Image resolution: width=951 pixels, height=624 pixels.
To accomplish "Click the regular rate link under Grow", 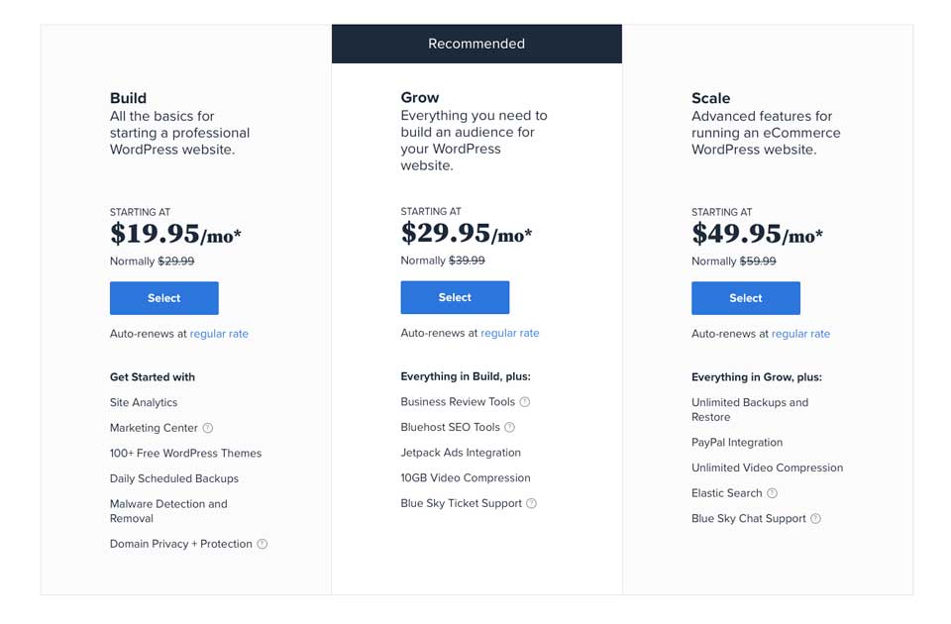I will (x=510, y=333).
